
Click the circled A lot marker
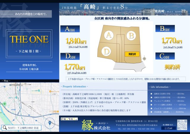(x=109, y=35)
